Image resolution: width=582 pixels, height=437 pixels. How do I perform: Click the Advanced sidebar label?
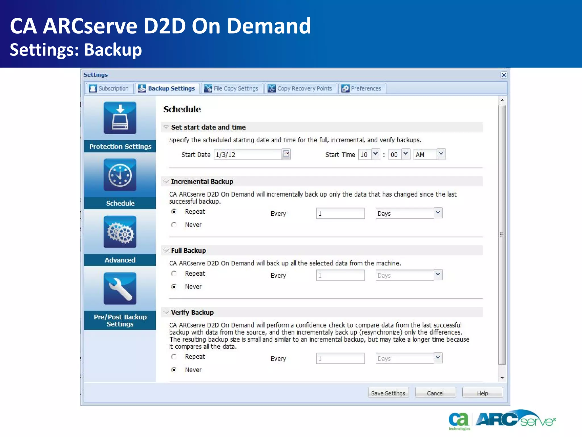120,260
